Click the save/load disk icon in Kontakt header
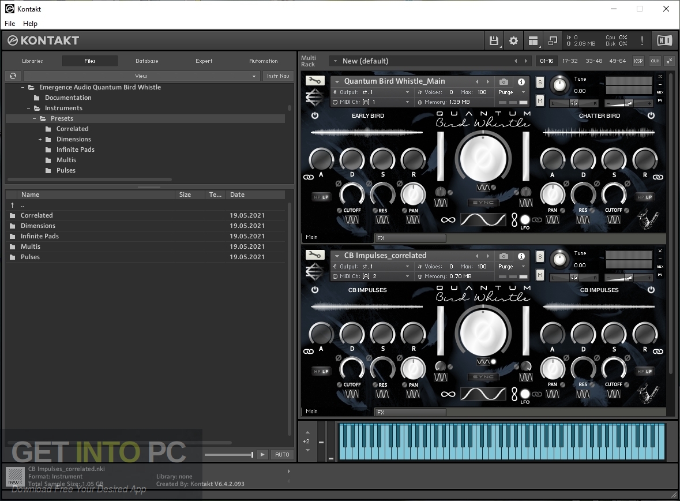 (x=494, y=41)
